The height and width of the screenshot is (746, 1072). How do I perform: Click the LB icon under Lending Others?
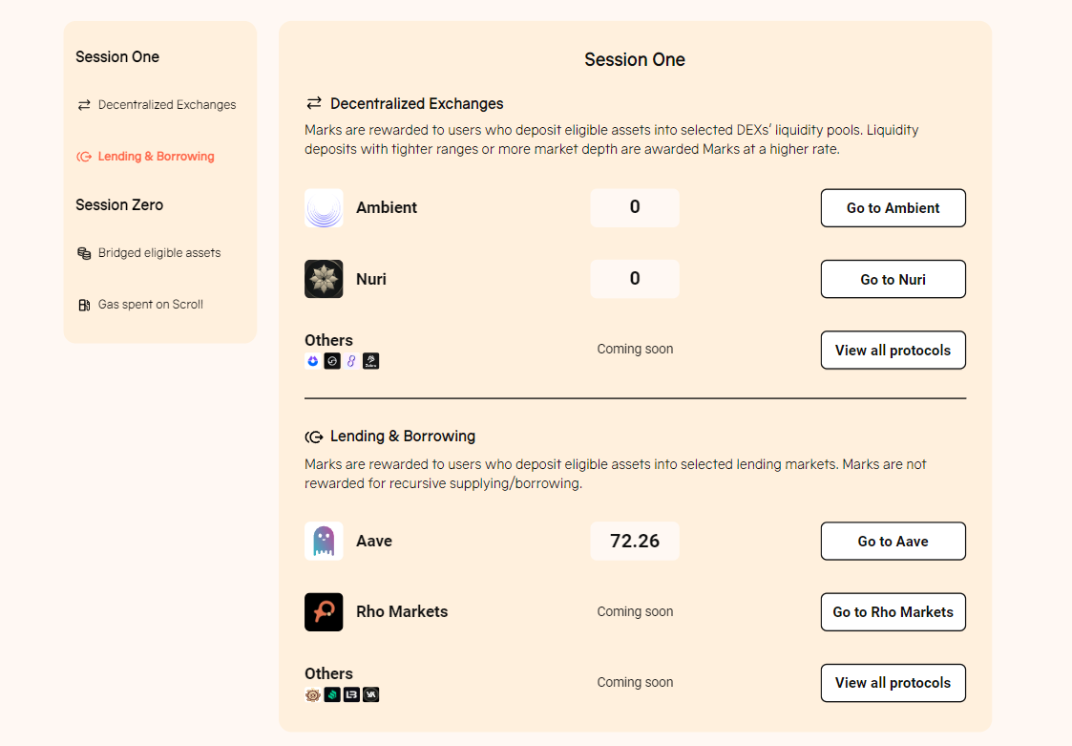(x=351, y=694)
